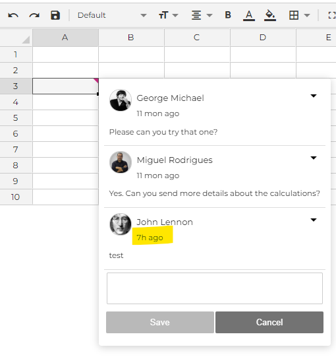The width and height of the screenshot is (336, 357).
Task: Choose the cell fill color bucket
Action: tap(270, 15)
